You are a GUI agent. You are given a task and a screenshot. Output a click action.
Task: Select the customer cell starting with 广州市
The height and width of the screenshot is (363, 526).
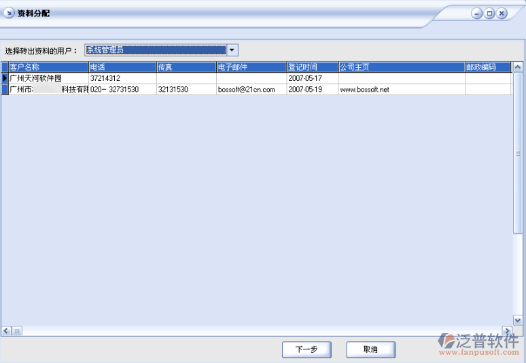(48, 89)
